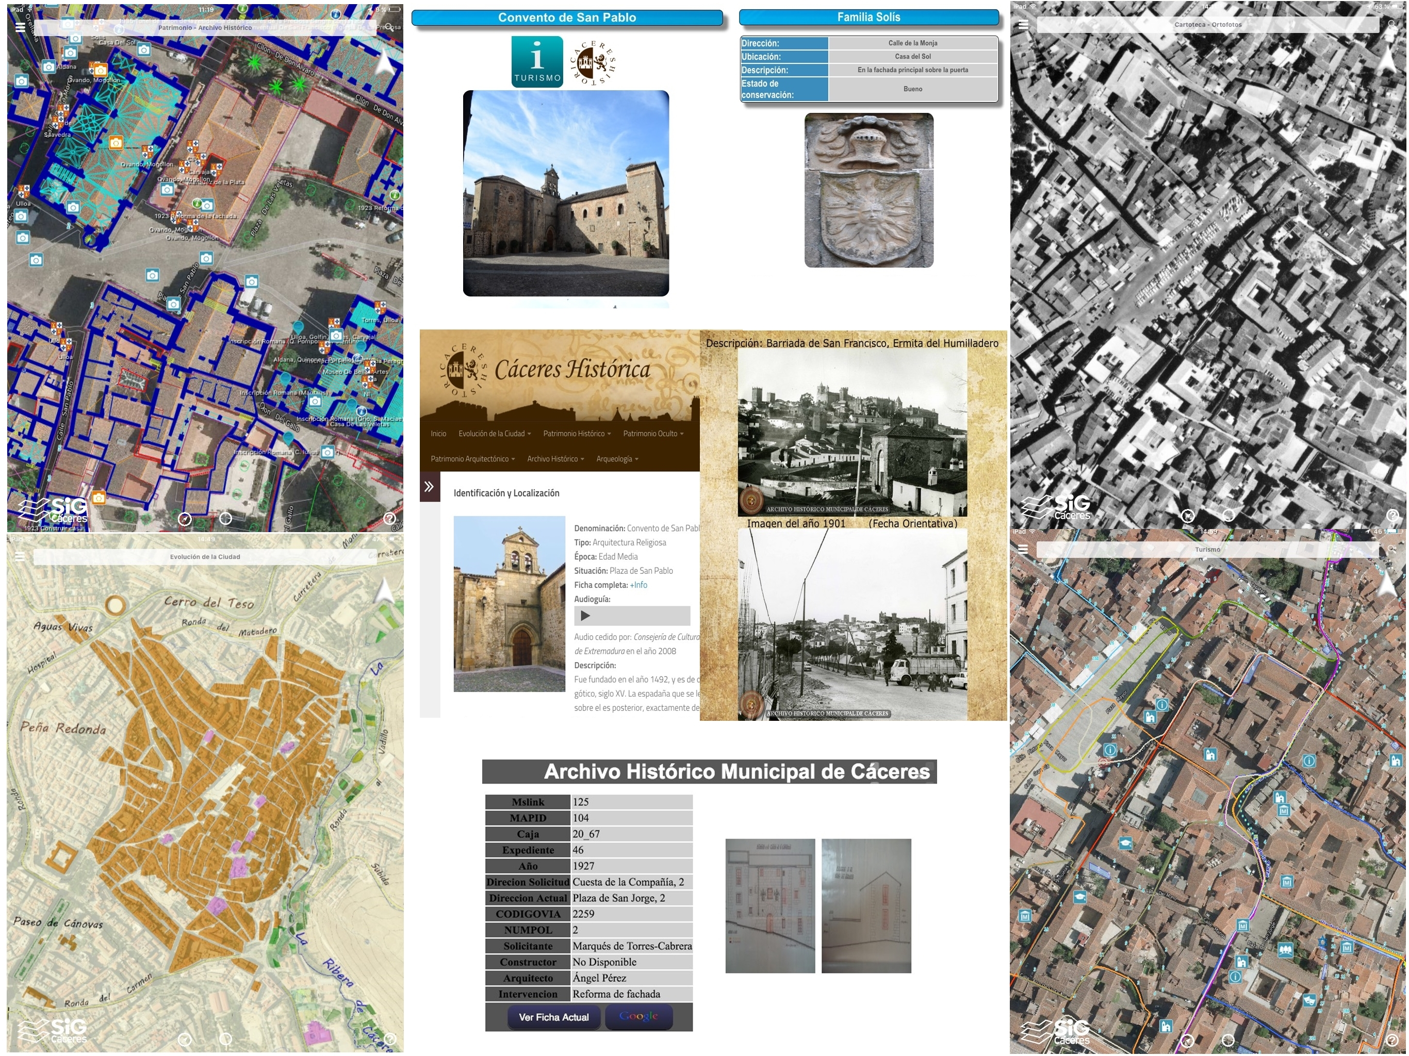The image size is (1409, 1056).
Task: Click Cáceres Histórica website header title
Action: click(572, 369)
